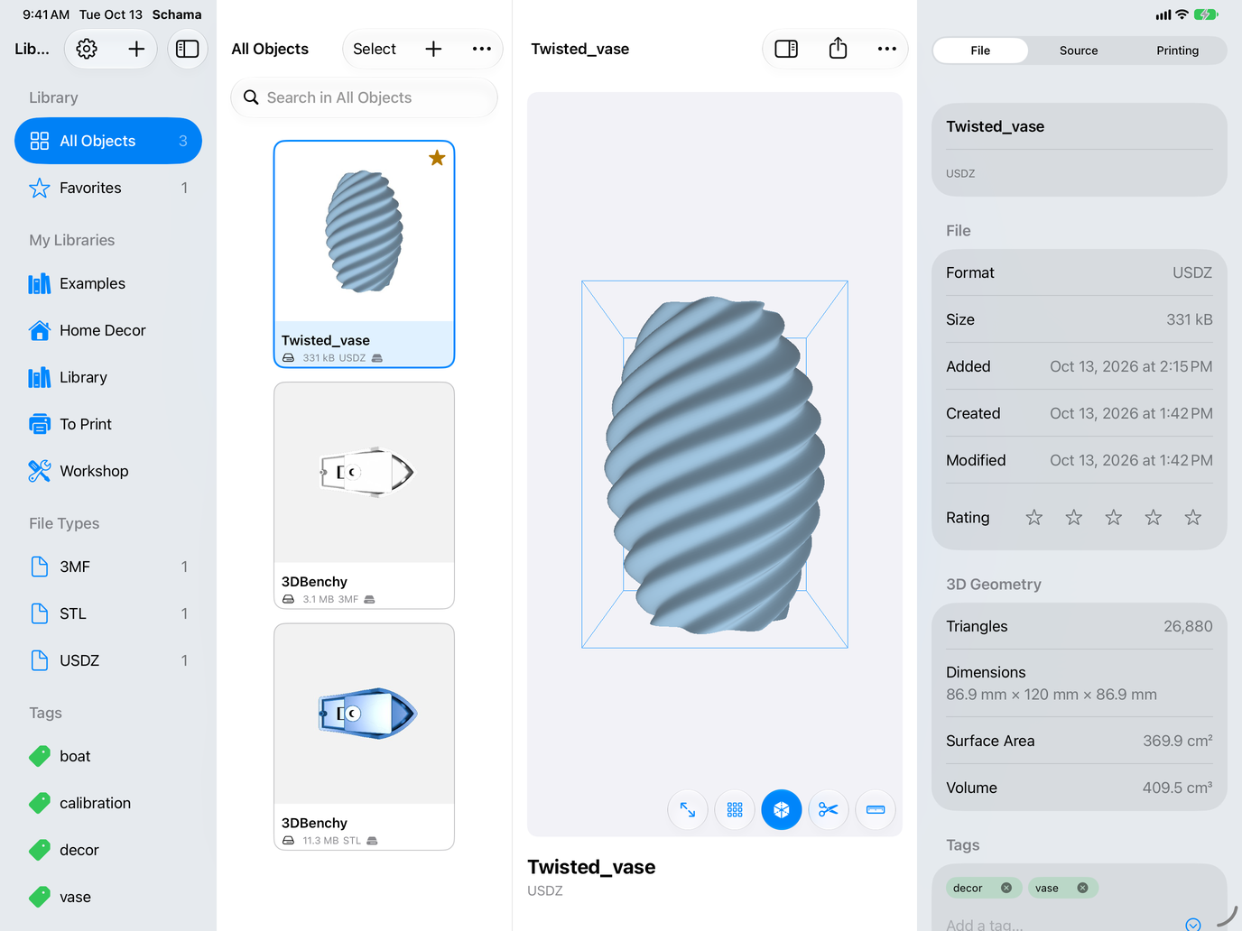The image size is (1242, 931).
Task: Set rating to three stars
Action: pos(1114,518)
